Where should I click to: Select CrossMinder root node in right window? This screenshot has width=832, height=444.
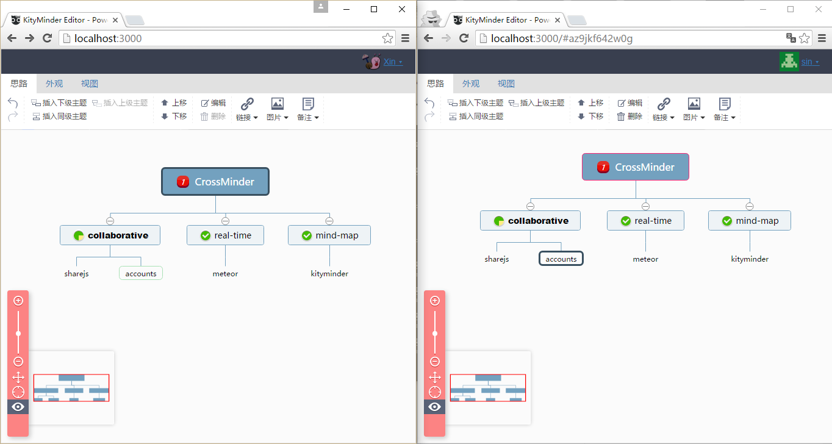pyautogui.click(x=636, y=167)
